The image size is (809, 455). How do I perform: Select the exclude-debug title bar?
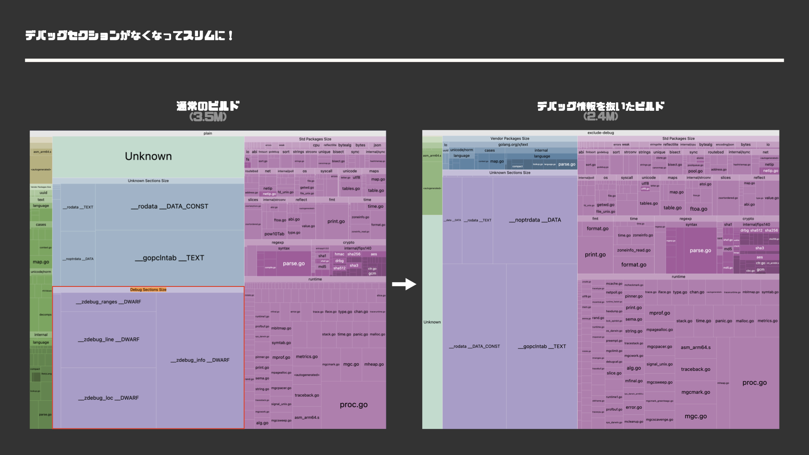point(600,133)
